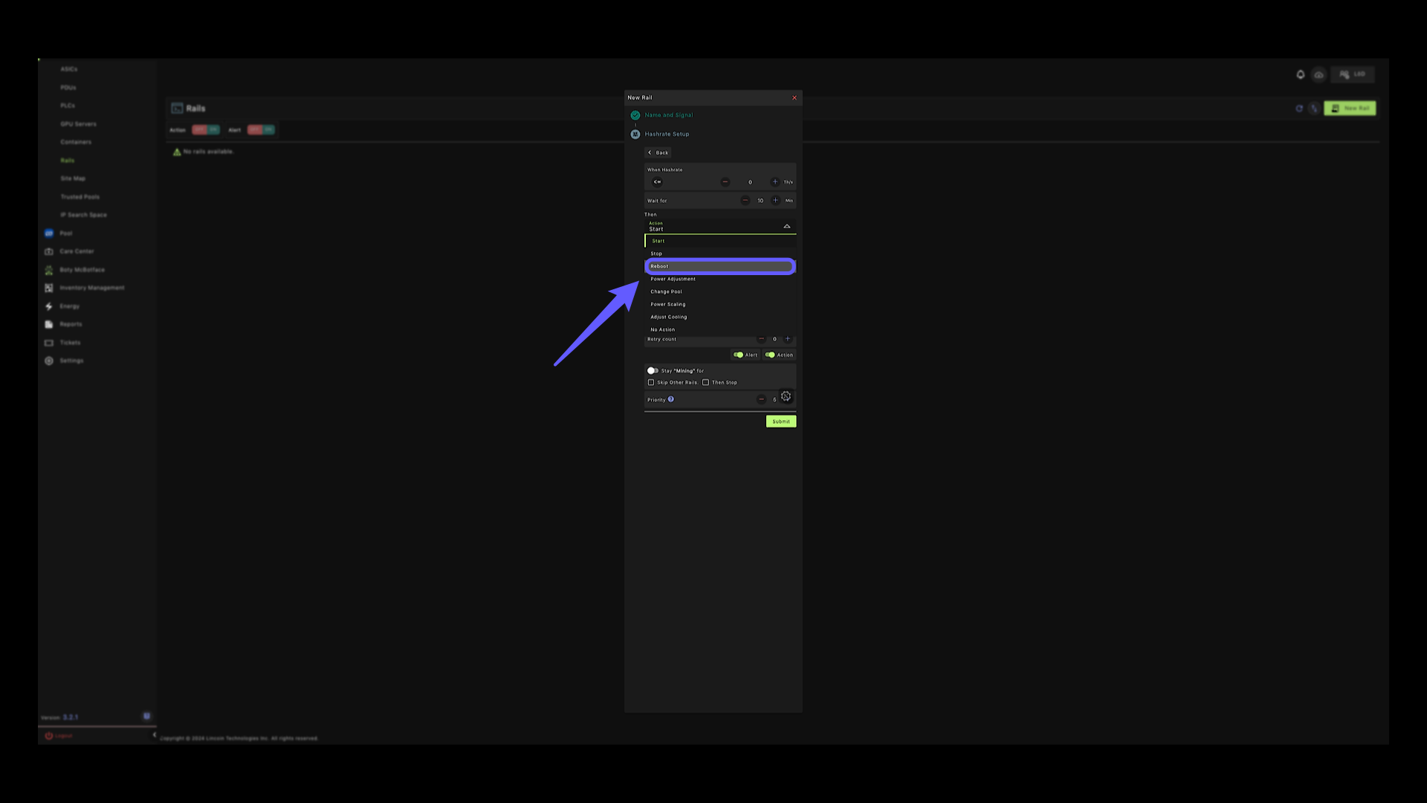Screen dimensions: 1427x803
Task: Enable the Stay Mining for switch
Action: (653, 371)
